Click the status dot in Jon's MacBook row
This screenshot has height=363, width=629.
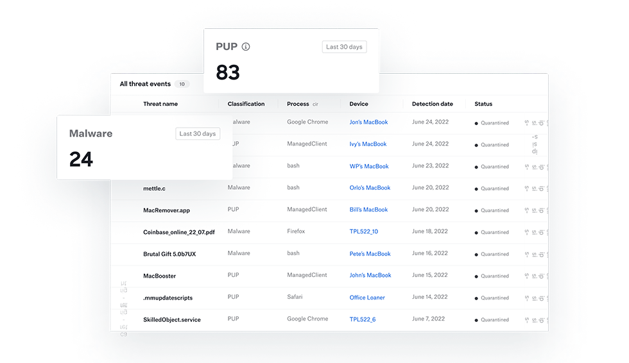pos(476,123)
